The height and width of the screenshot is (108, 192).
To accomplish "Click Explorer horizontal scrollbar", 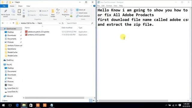I will [55, 98].
